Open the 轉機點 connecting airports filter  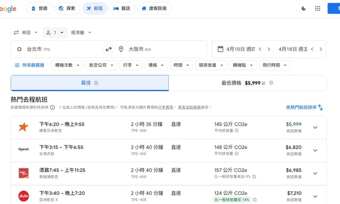pyautogui.click(x=243, y=65)
